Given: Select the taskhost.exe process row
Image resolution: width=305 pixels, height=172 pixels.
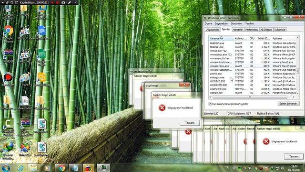Looking at the screenshot, I should pos(252,43).
